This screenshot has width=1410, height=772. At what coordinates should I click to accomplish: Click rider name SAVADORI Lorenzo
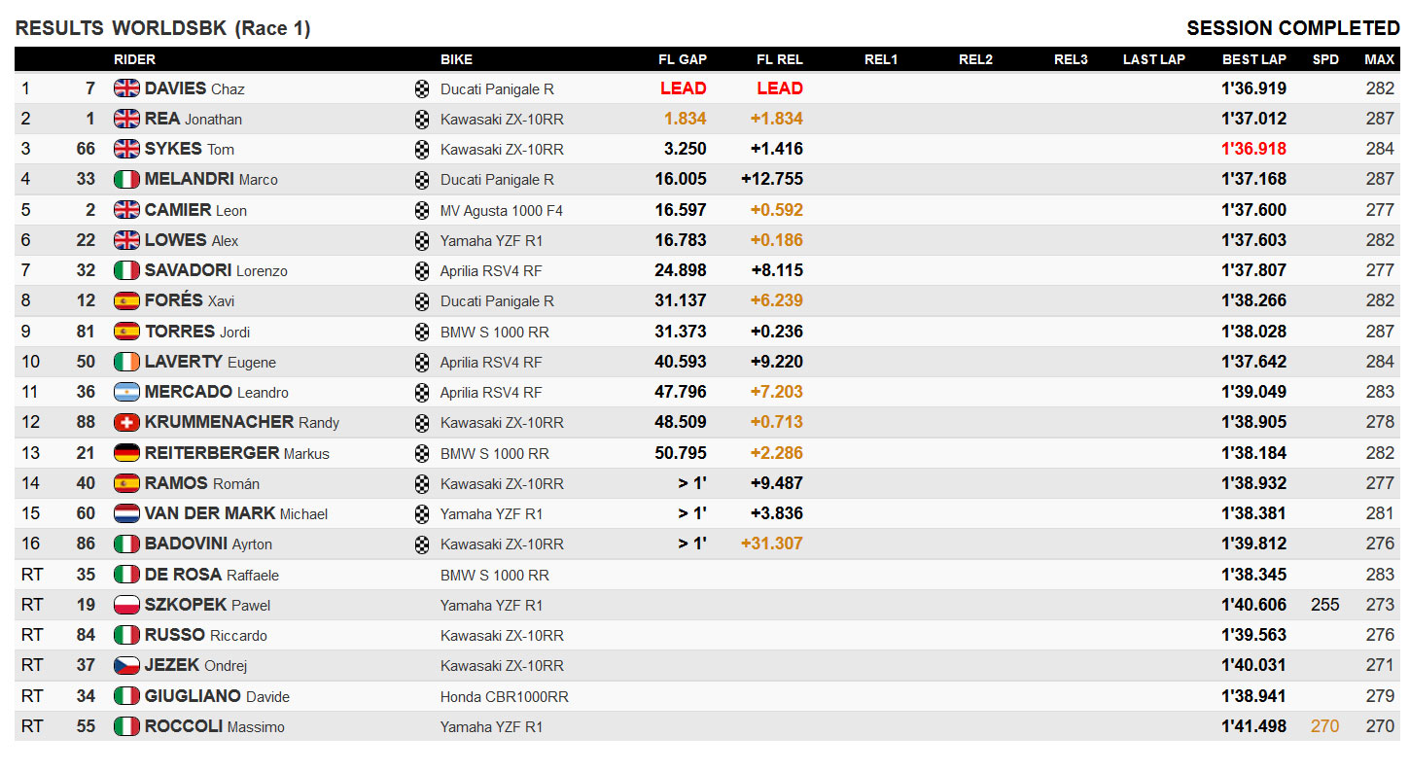pyautogui.click(x=216, y=270)
